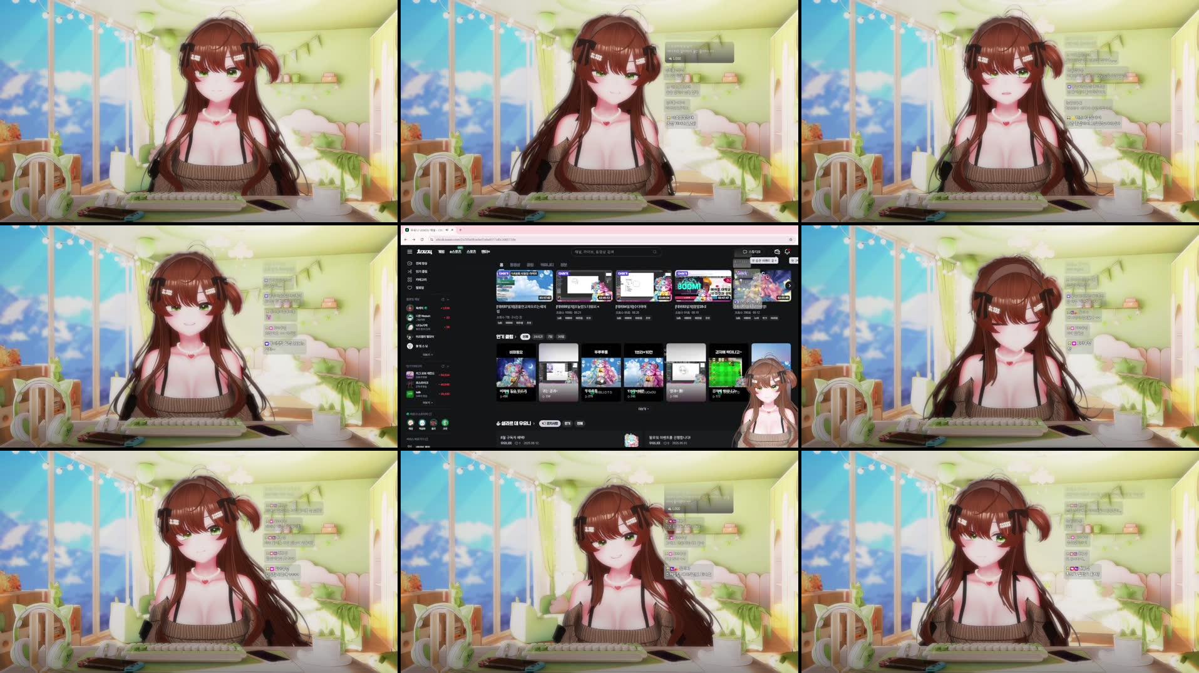Open the 게임 header menu

click(x=441, y=252)
